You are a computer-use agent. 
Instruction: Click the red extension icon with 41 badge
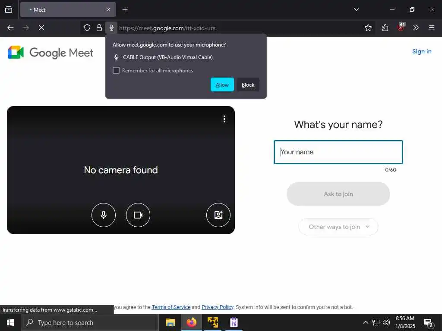pyautogui.click(x=401, y=27)
